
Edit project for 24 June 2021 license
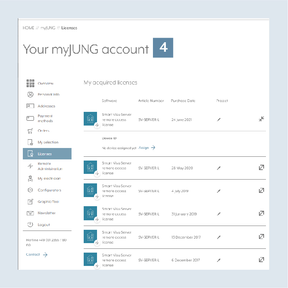click(219, 120)
